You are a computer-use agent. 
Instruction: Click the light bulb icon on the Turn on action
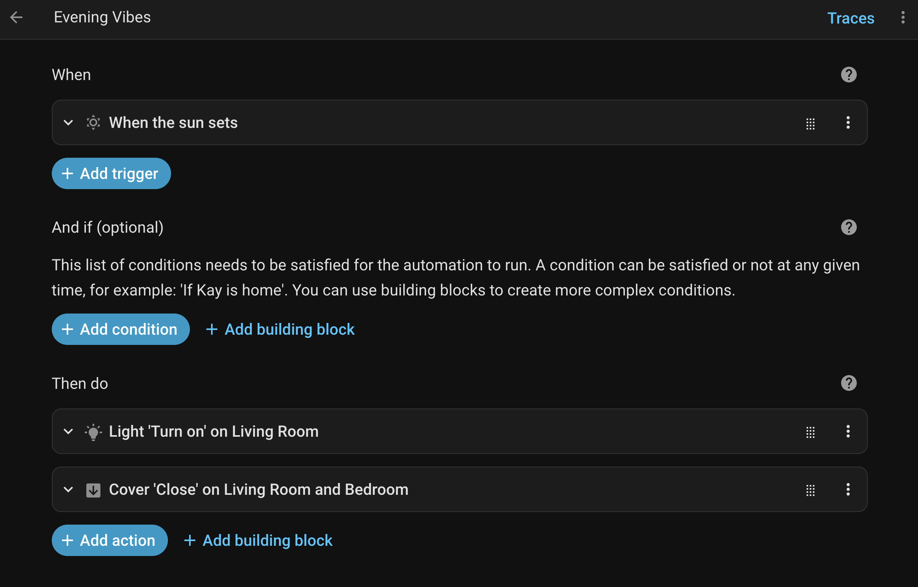pos(93,431)
